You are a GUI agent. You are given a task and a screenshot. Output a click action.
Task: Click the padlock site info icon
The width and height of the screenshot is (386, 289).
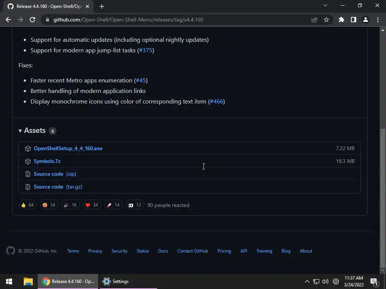(x=47, y=20)
